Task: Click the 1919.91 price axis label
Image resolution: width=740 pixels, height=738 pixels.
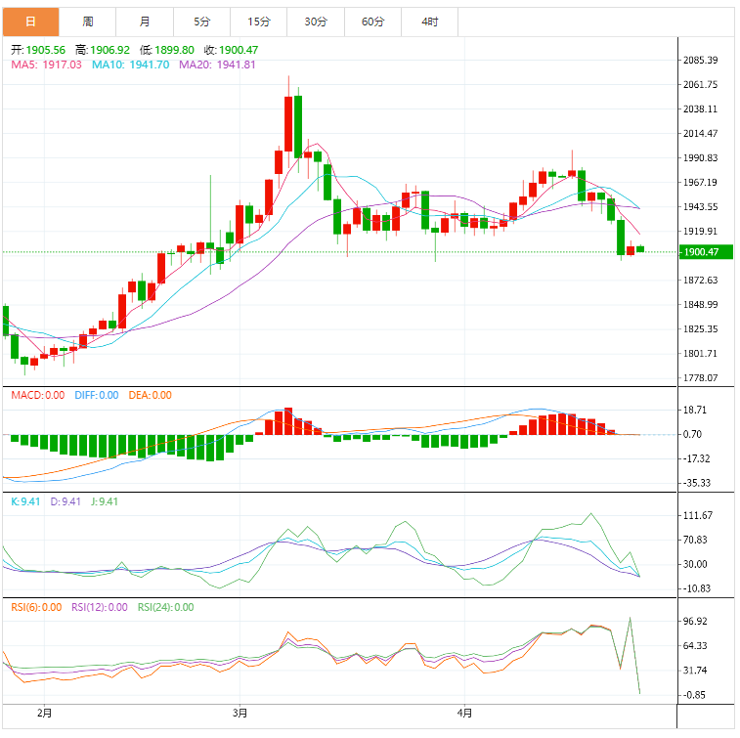Action: (700, 232)
